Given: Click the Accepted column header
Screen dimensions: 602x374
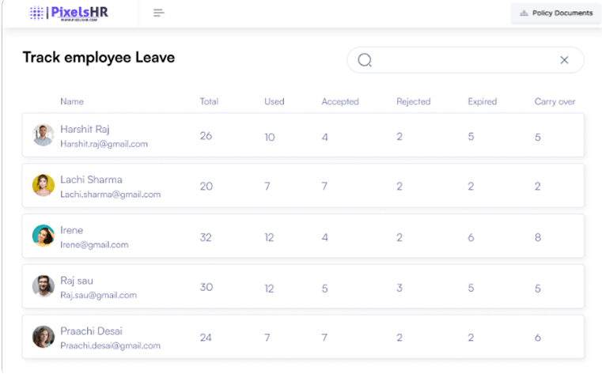Looking at the screenshot, I should [x=340, y=102].
